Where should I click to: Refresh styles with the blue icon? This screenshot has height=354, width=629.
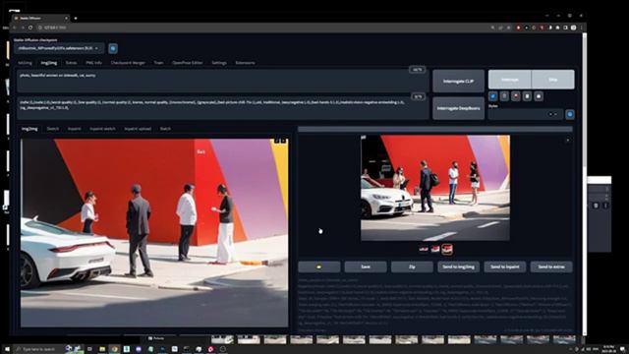[570, 114]
